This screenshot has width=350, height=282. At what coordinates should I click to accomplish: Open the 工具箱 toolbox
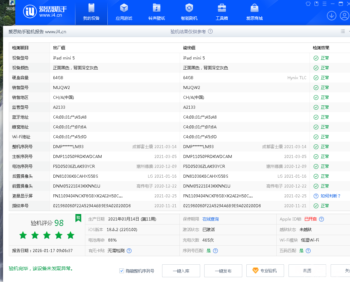click(x=222, y=12)
